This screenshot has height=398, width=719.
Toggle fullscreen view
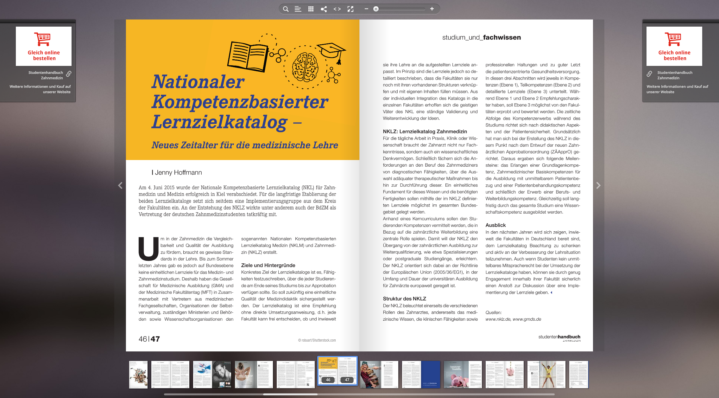click(350, 9)
